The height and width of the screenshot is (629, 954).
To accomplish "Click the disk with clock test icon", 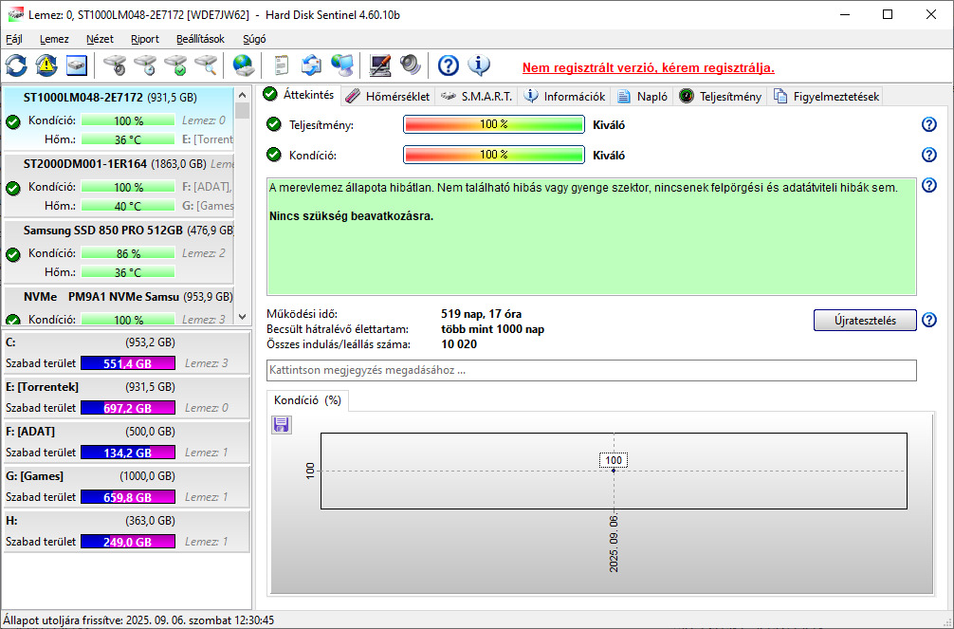I will (145, 65).
